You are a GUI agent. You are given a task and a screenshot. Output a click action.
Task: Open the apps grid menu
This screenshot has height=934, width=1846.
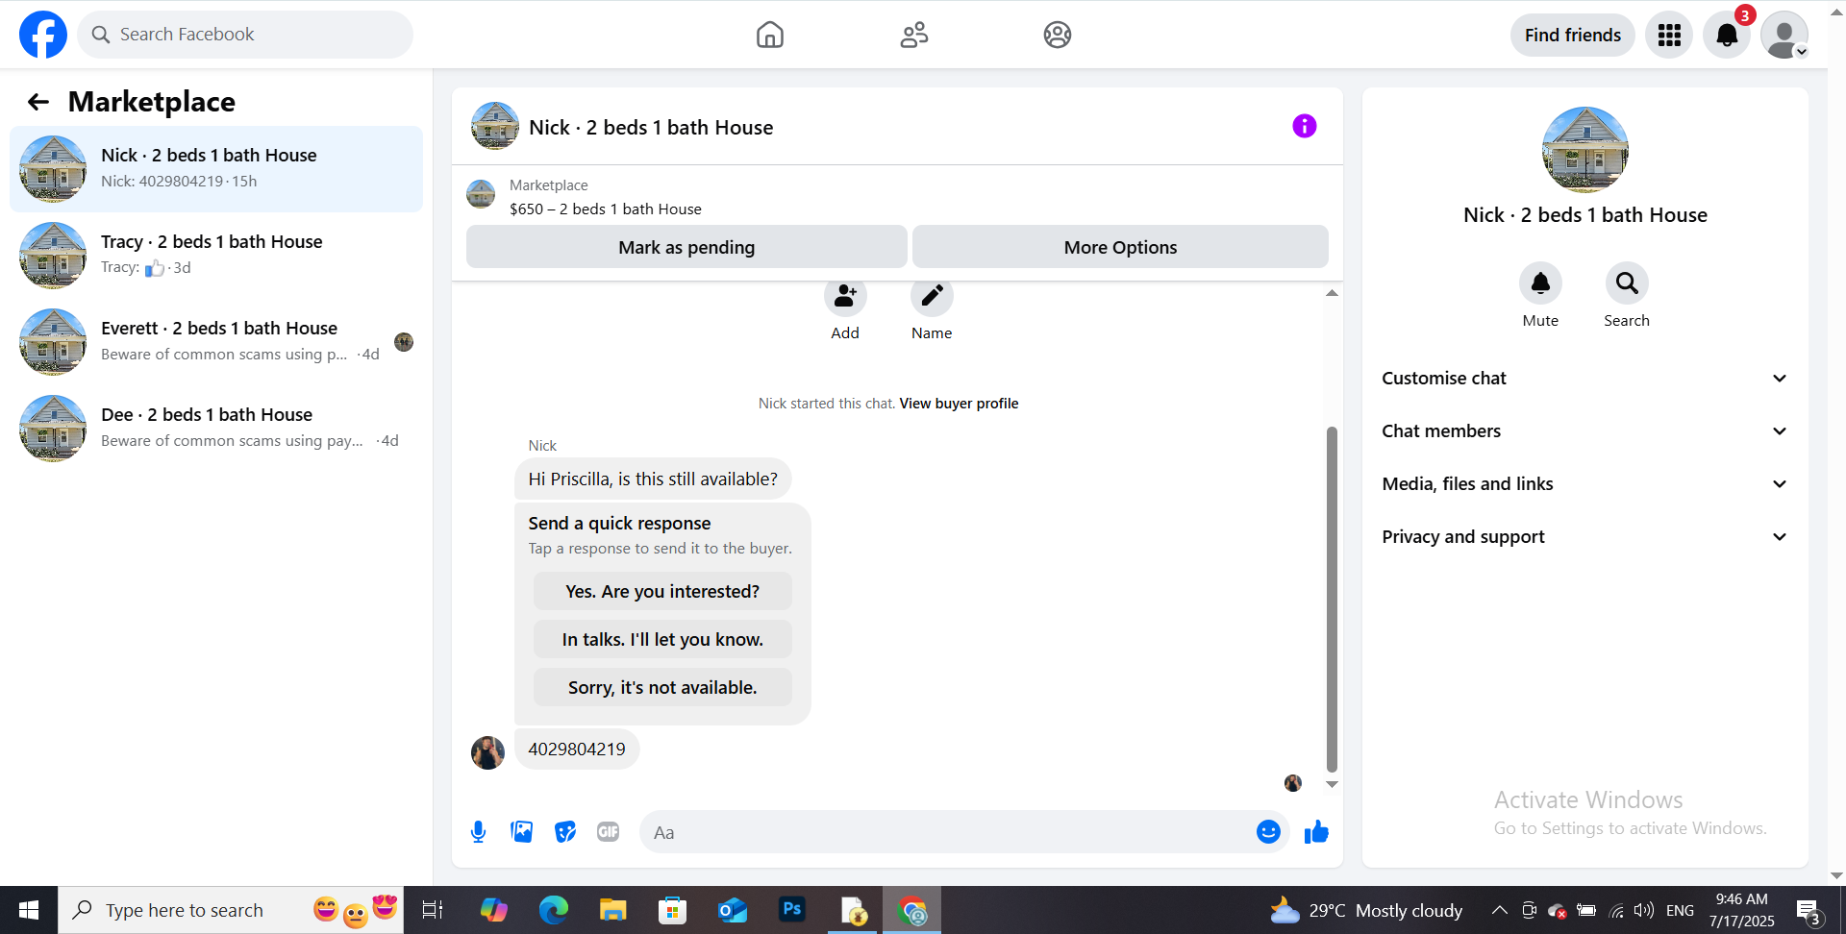click(1669, 36)
